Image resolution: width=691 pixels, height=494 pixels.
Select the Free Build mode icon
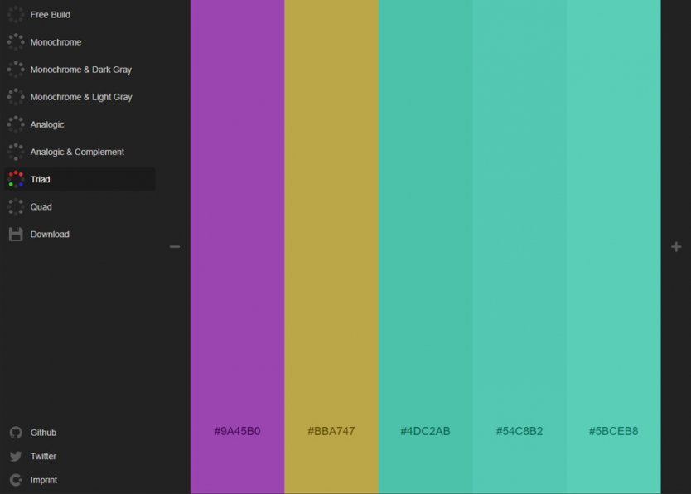pyautogui.click(x=15, y=14)
